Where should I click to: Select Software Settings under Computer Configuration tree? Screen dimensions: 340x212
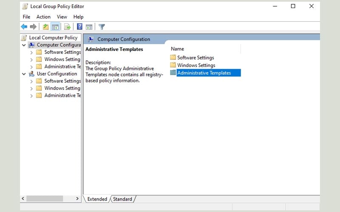click(x=62, y=52)
